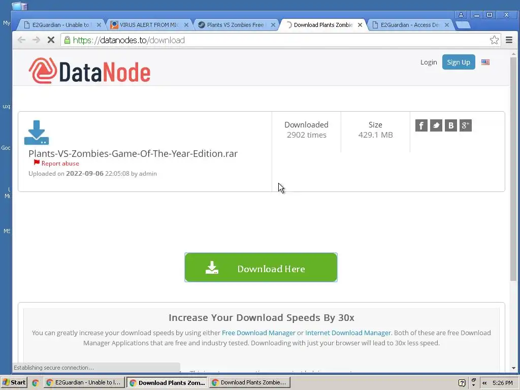Click the page vertical scrollbar thumb
520x390 pixels.
click(x=513, y=169)
